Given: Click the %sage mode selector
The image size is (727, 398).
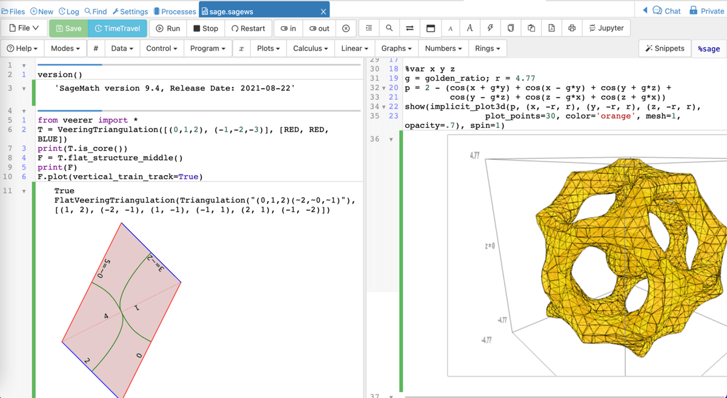Looking at the screenshot, I should 708,48.
